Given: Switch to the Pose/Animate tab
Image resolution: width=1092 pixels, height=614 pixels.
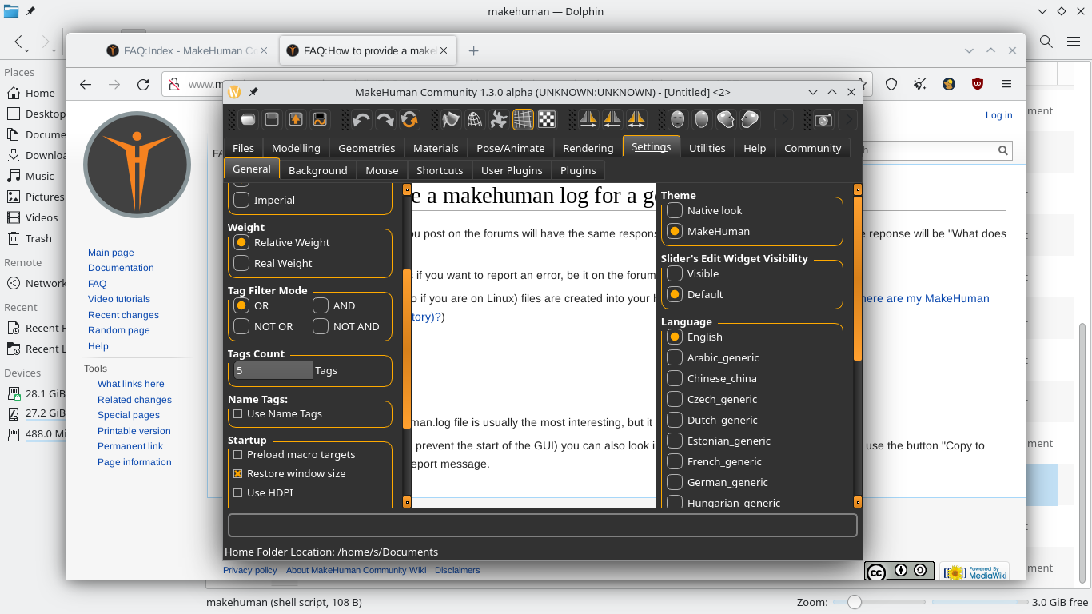Looking at the screenshot, I should pos(510,148).
